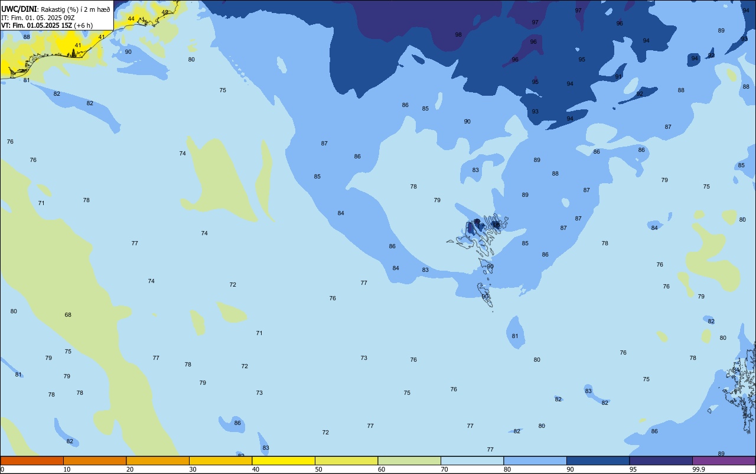Screen dimensions: 756x474
Task: Click the 'VT: Fim. 01.05.2025 15Z (+6 h)' line
Action: (x=47, y=25)
